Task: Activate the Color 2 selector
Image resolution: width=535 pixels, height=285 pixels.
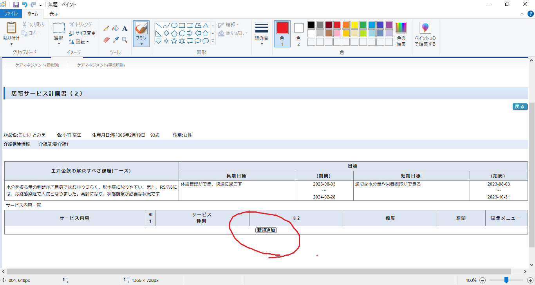Action: pos(298,34)
